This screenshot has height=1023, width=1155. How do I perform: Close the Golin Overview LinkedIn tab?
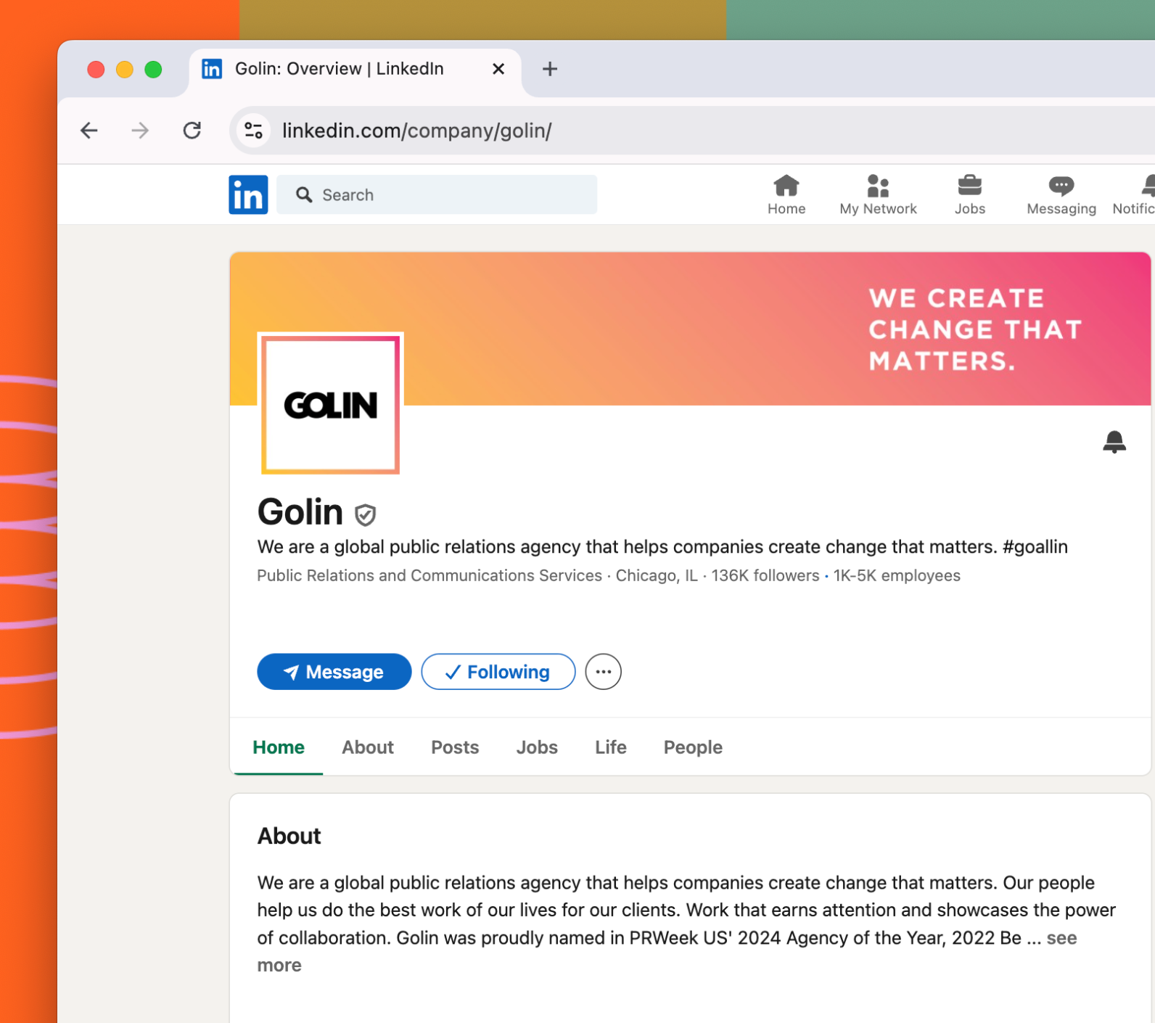(x=498, y=69)
